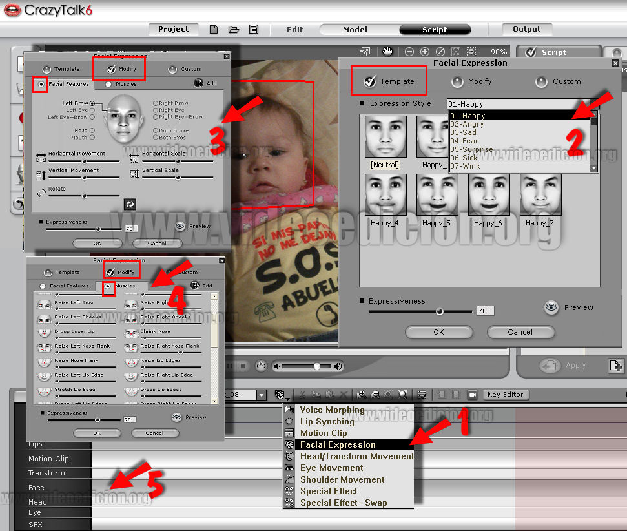Viewport: 627px width, 531px height.
Task: Enable the Template mode in large dialog
Action: 370,81
